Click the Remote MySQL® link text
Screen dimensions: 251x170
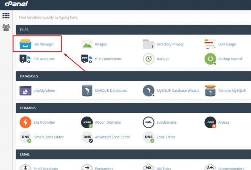232,91
